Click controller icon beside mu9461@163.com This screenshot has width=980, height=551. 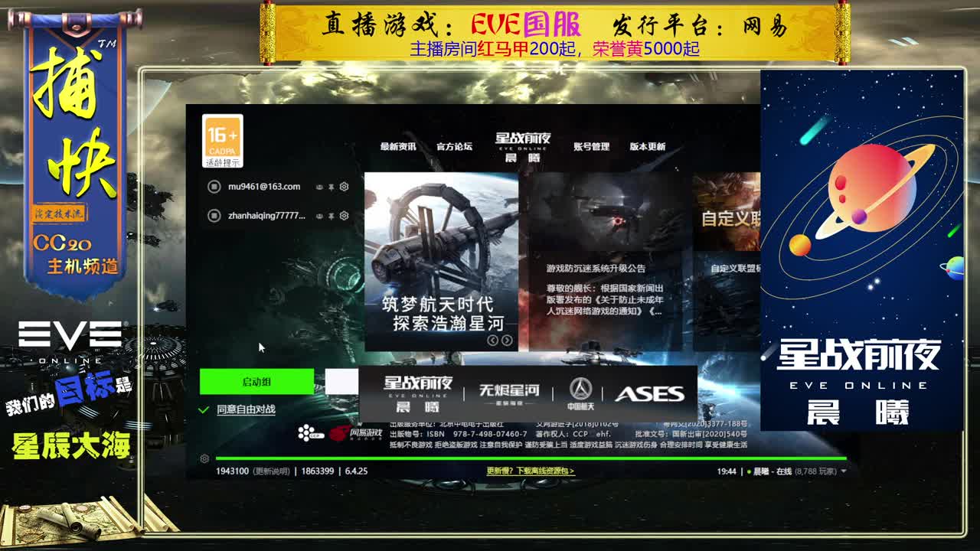(x=319, y=187)
